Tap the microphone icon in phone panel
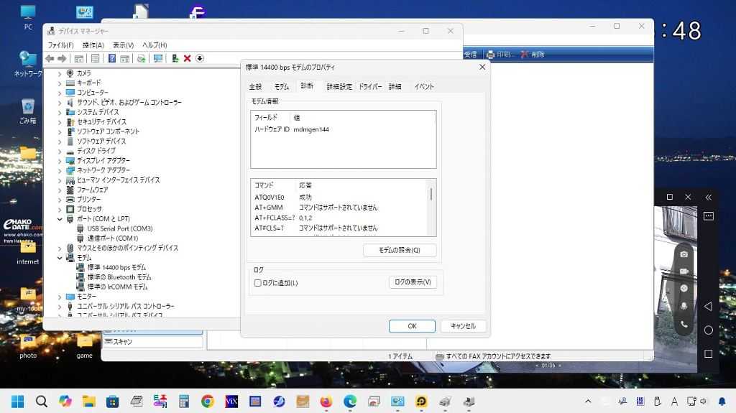Viewport: 736px width, 413px height. pos(684,306)
